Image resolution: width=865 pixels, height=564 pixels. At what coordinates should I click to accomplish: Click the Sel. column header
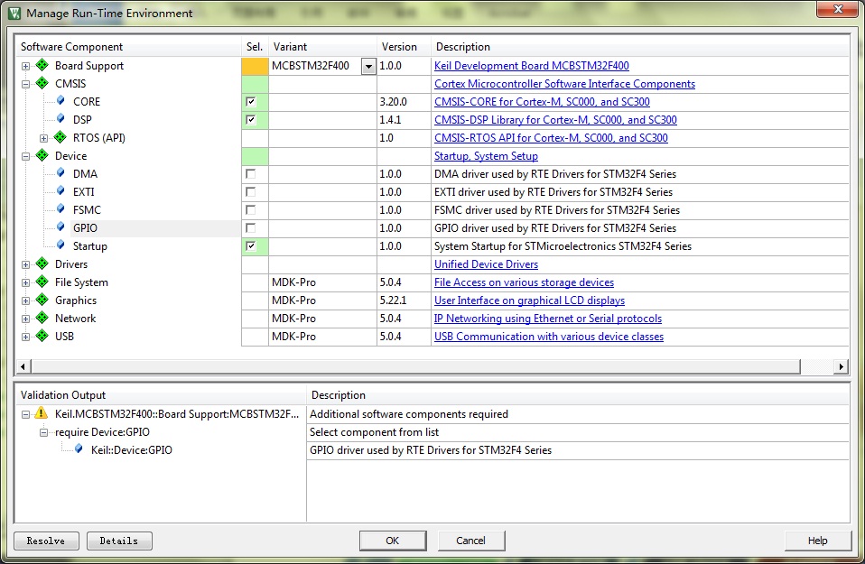(255, 47)
